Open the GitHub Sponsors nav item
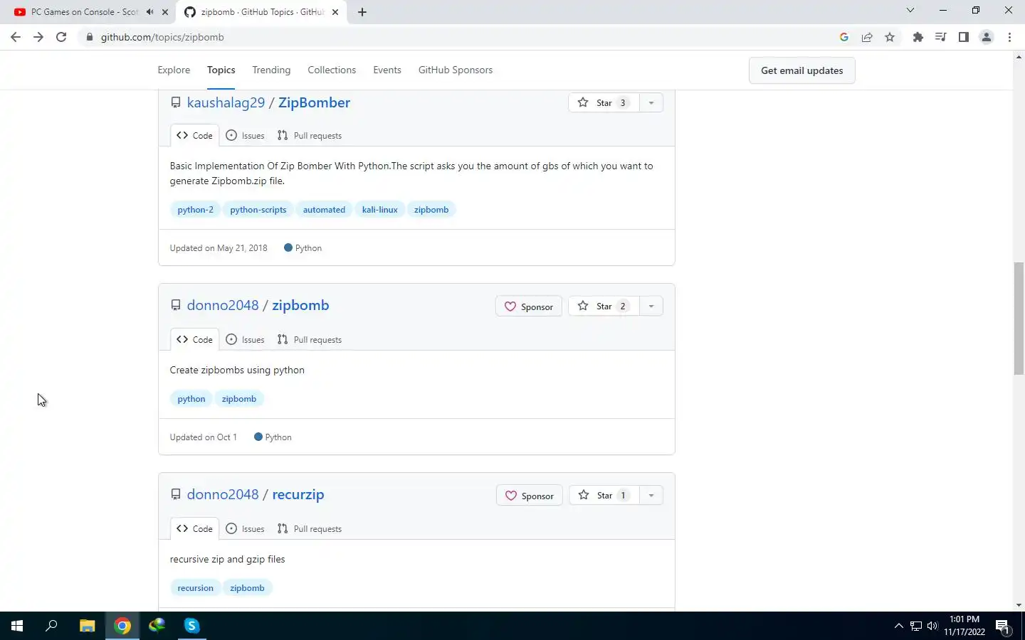1025x640 pixels. [456, 70]
